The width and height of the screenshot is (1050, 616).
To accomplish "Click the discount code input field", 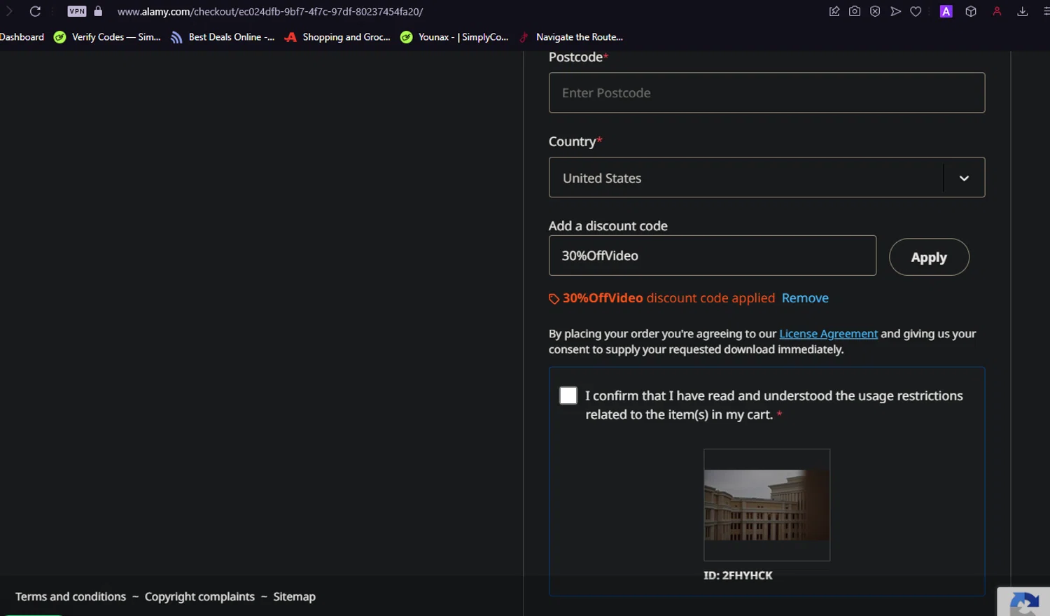I will tap(712, 255).
